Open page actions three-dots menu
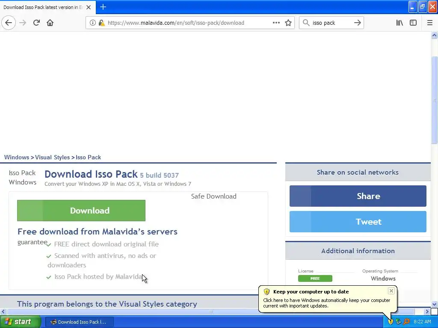The image size is (438, 328). pos(276,23)
